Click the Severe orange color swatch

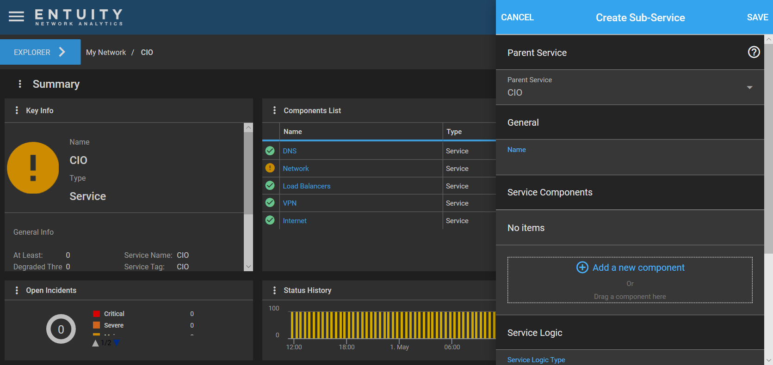tap(96, 325)
